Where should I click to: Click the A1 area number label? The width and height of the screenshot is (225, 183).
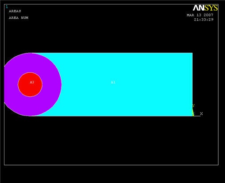[x=113, y=82]
